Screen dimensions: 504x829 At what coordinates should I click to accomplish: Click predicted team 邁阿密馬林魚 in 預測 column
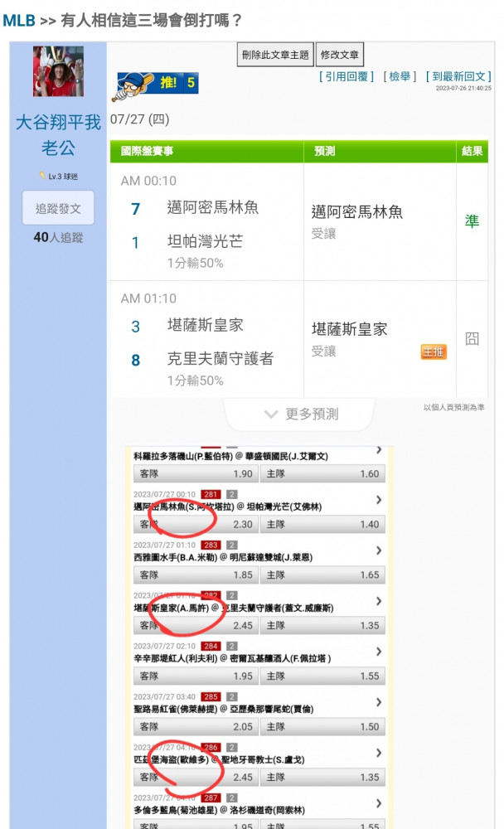point(357,212)
